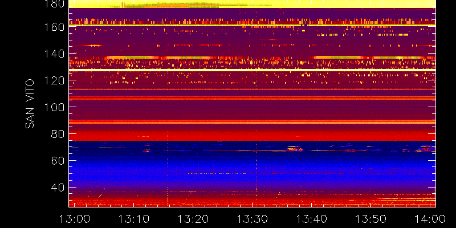Click the 13:30 time axis label

tap(253, 219)
